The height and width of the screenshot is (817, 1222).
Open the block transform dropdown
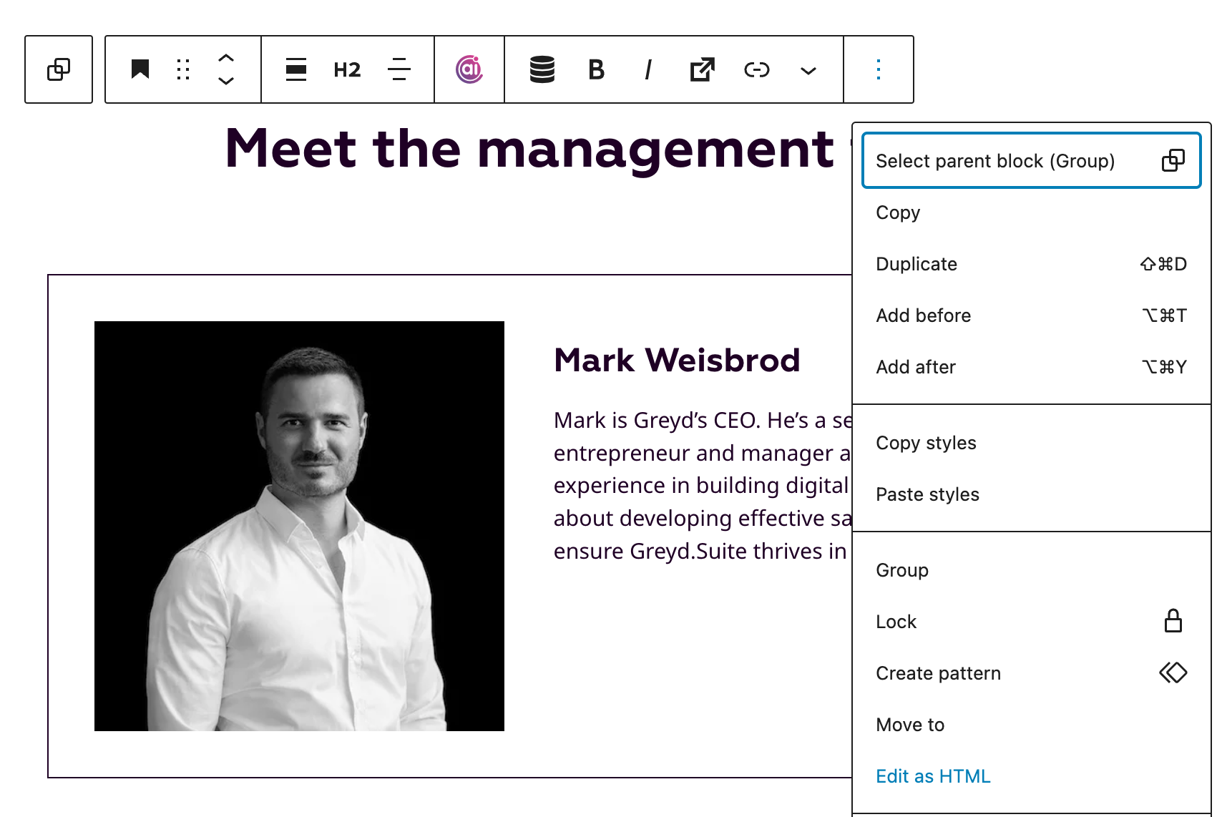[296, 69]
